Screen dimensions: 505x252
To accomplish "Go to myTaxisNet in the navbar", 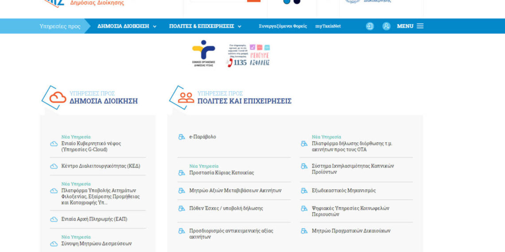I will coord(328,26).
